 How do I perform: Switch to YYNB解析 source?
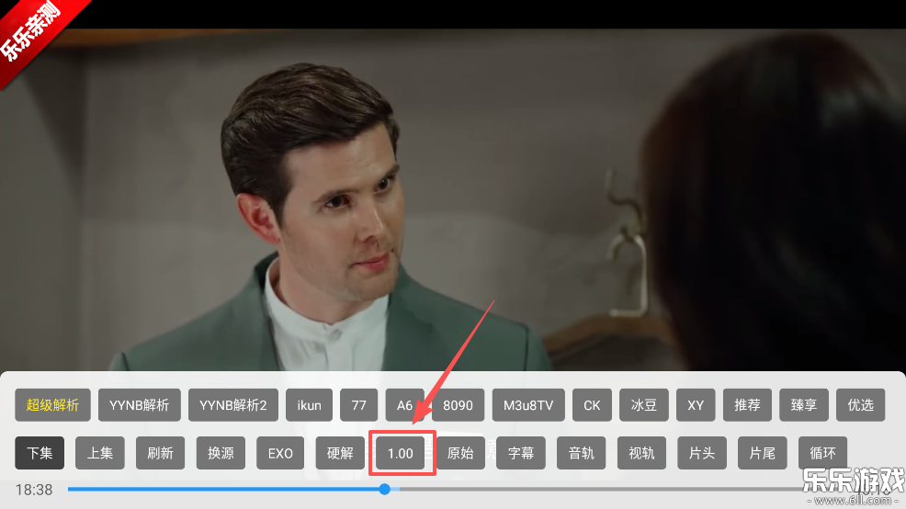pyautogui.click(x=139, y=404)
